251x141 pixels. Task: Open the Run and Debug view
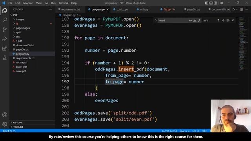pyautogui.click(x=5, y=39)
